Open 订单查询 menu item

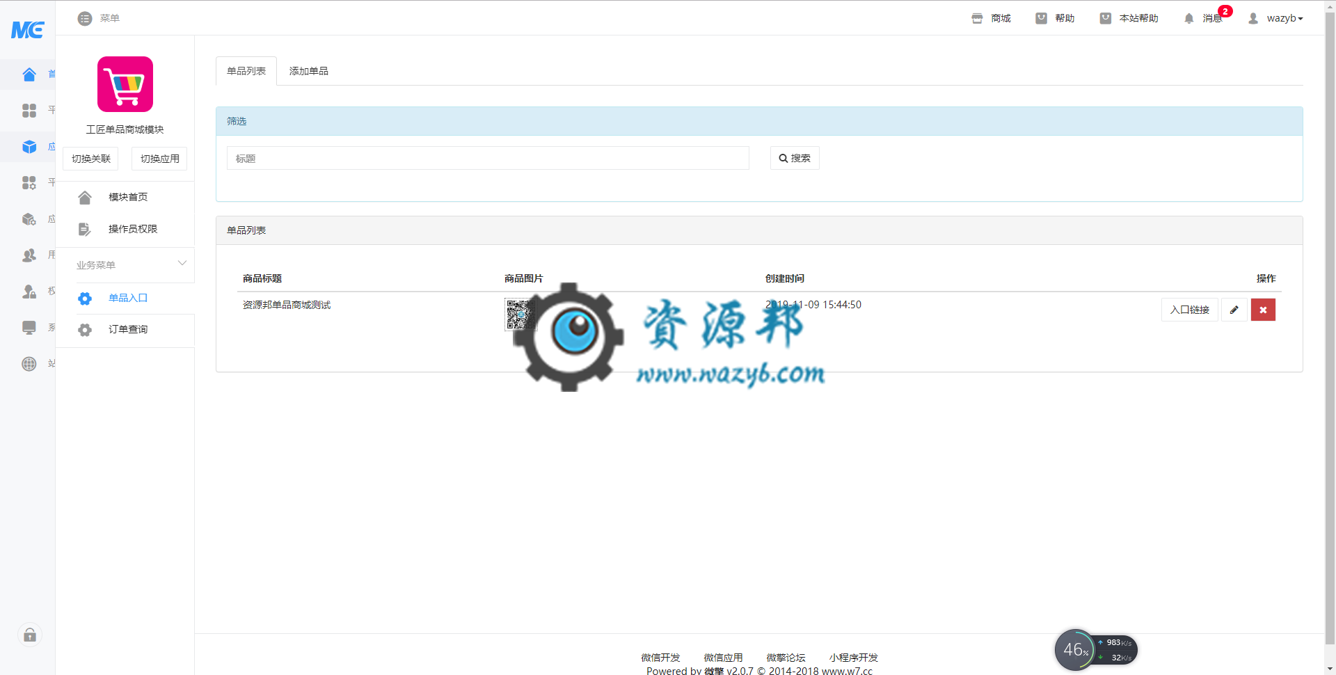point(128,329)
